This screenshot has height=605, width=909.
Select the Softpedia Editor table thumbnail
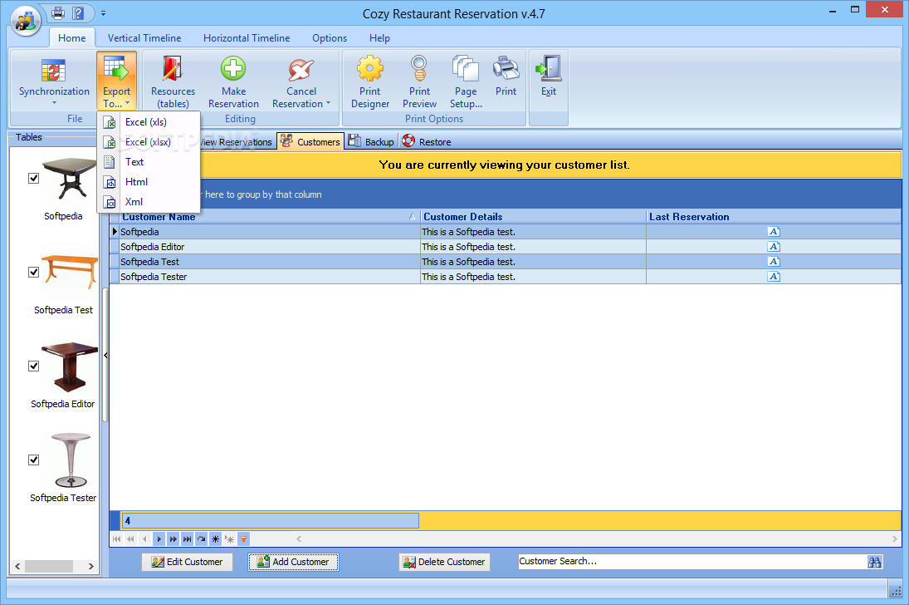(x=68, y=367)
